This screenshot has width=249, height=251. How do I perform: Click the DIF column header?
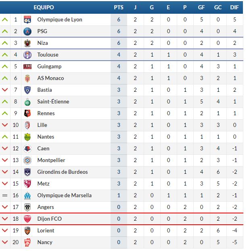coord(234,7)
